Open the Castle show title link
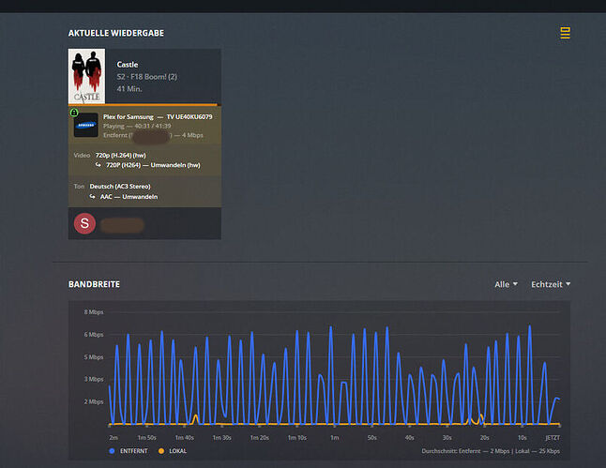Image resolution: width=606 pixels, height=468 pixels. [x=128, y=65]
